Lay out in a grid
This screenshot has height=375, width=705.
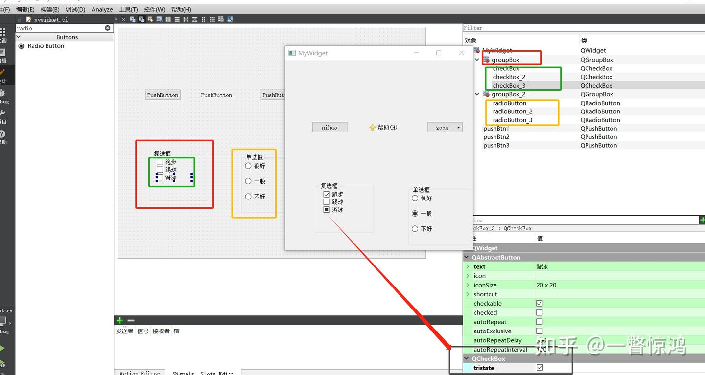212,19
